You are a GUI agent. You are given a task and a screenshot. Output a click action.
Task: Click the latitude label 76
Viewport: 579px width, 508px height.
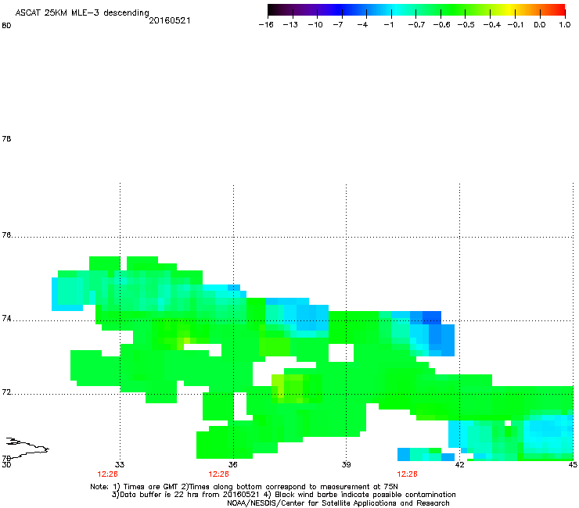click(x=6, y=234)
